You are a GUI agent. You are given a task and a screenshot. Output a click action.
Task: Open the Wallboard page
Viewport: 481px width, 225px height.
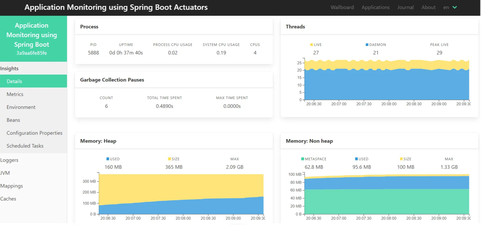(x=342, y=7)
